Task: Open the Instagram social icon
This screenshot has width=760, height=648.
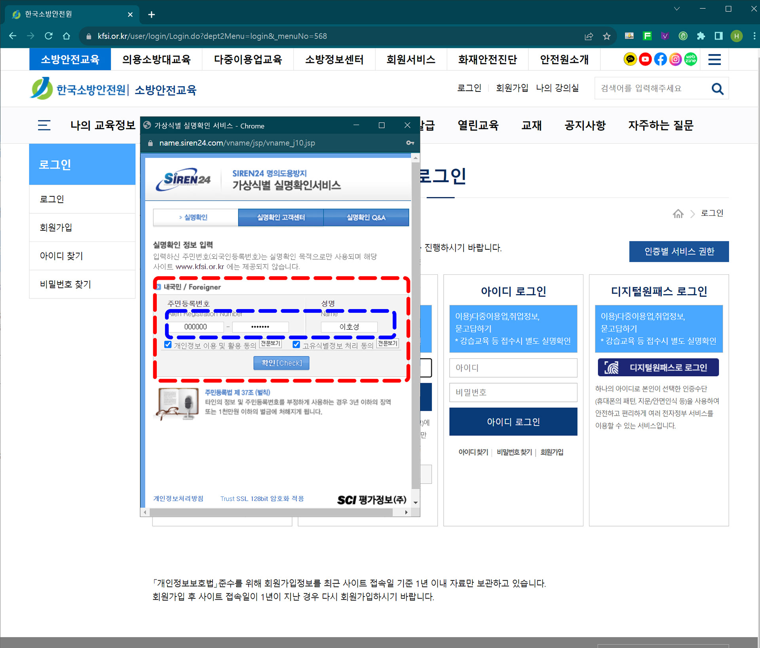Action: [x=675, y=59]
